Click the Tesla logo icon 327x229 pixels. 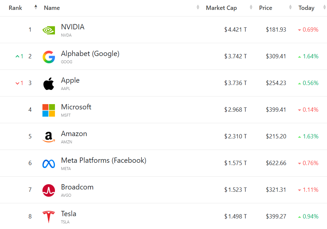49,217
